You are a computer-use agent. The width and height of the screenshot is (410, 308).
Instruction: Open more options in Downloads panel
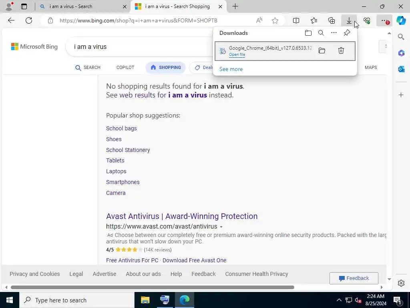coord(334,33)
